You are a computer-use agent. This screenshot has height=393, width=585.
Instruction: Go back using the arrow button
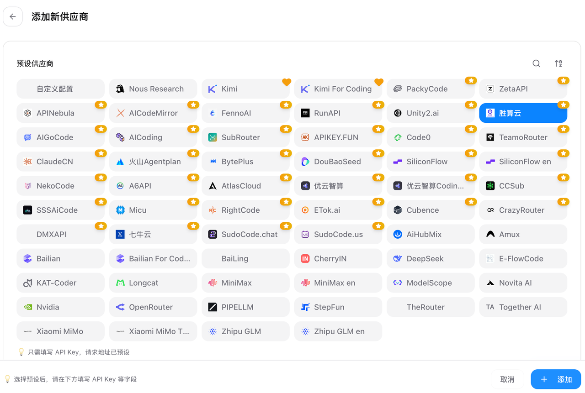click(x=13, y=17)
